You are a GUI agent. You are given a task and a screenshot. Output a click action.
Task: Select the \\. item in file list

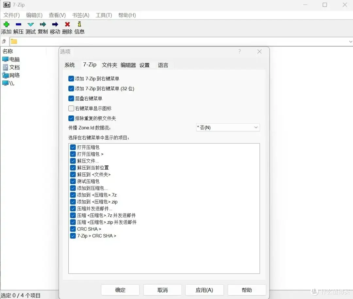point(8,83)
